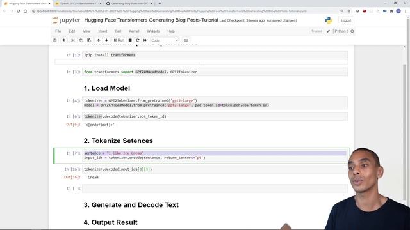Switch to the OpenAI GPT2 transformers tab
The height and width of the screenshot is (230, 410).
point(78,4)
